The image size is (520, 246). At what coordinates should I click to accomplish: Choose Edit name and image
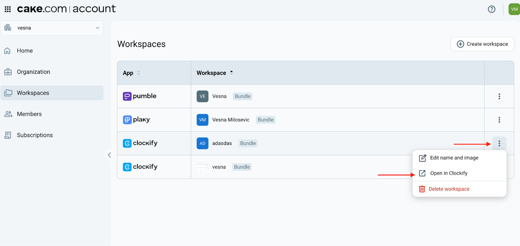[460, 158]
